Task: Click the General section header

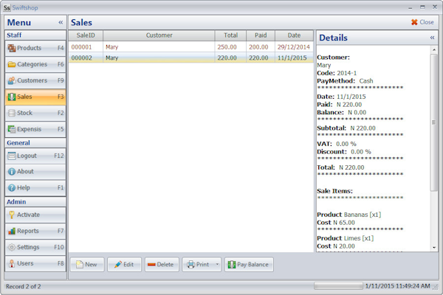Action: coord(35,143)
